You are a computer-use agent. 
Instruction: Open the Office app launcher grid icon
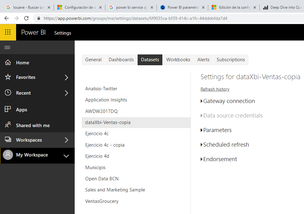click(8, 32)
